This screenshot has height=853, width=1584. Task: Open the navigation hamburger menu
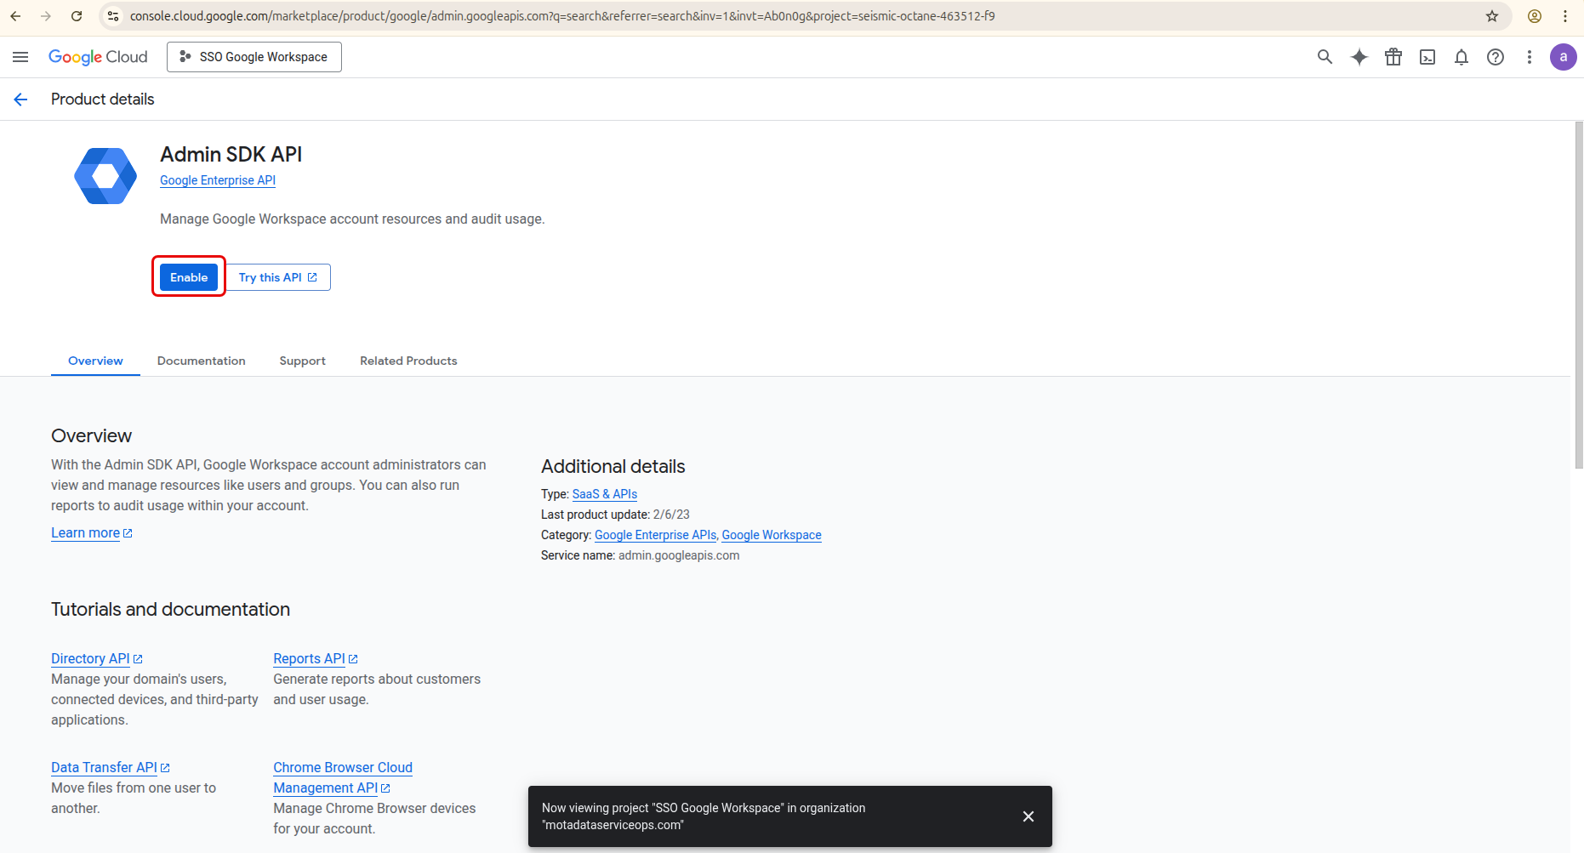(20, 57)
